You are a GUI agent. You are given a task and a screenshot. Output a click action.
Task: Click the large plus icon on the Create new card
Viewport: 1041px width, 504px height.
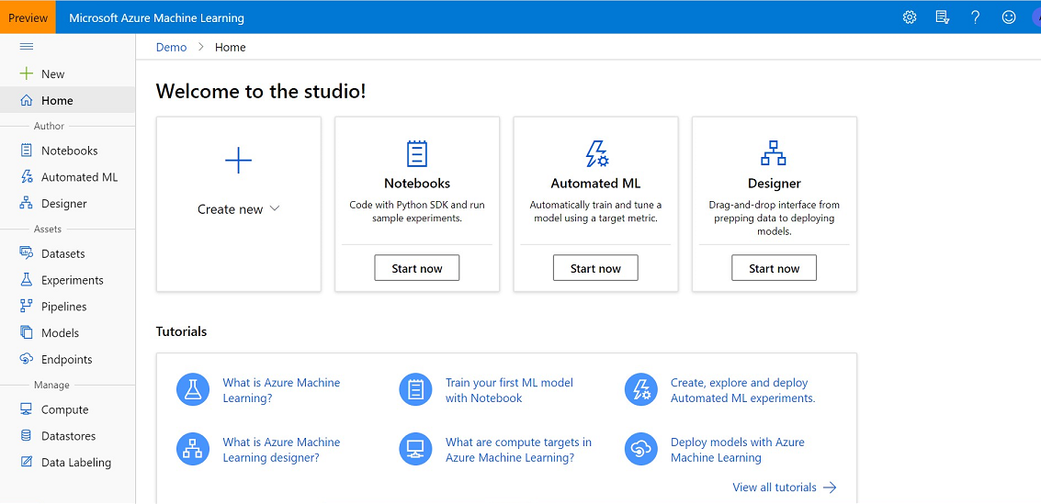tap(238, 161)
